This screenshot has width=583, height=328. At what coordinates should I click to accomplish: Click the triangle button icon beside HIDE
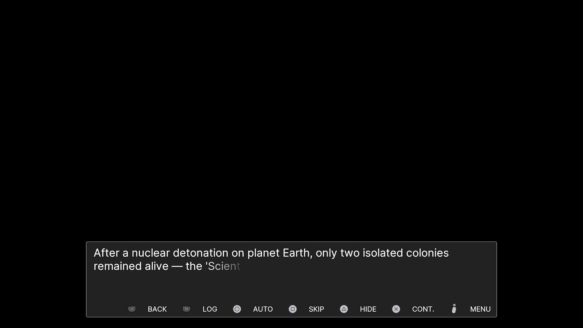[x=344, y=309]
